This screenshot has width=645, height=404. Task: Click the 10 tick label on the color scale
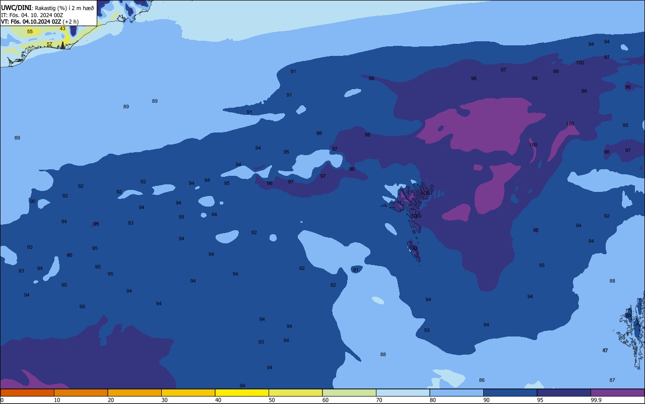point(57,400)
